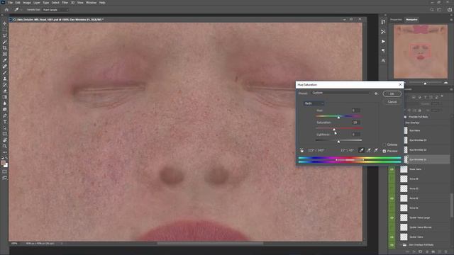
Task: Click the on-image adjustment hand in Hue/Saturation
Action: click(302, 150)
